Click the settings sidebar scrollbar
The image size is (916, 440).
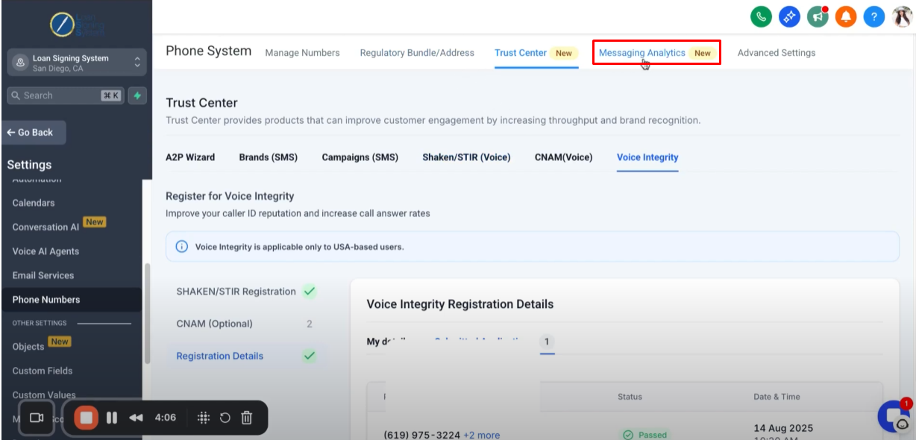pos(148,313)
